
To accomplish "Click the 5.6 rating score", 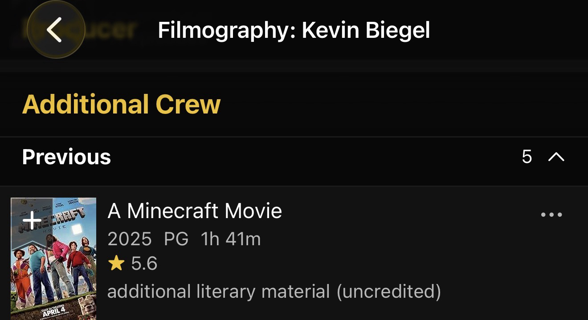I will [144, 263].
